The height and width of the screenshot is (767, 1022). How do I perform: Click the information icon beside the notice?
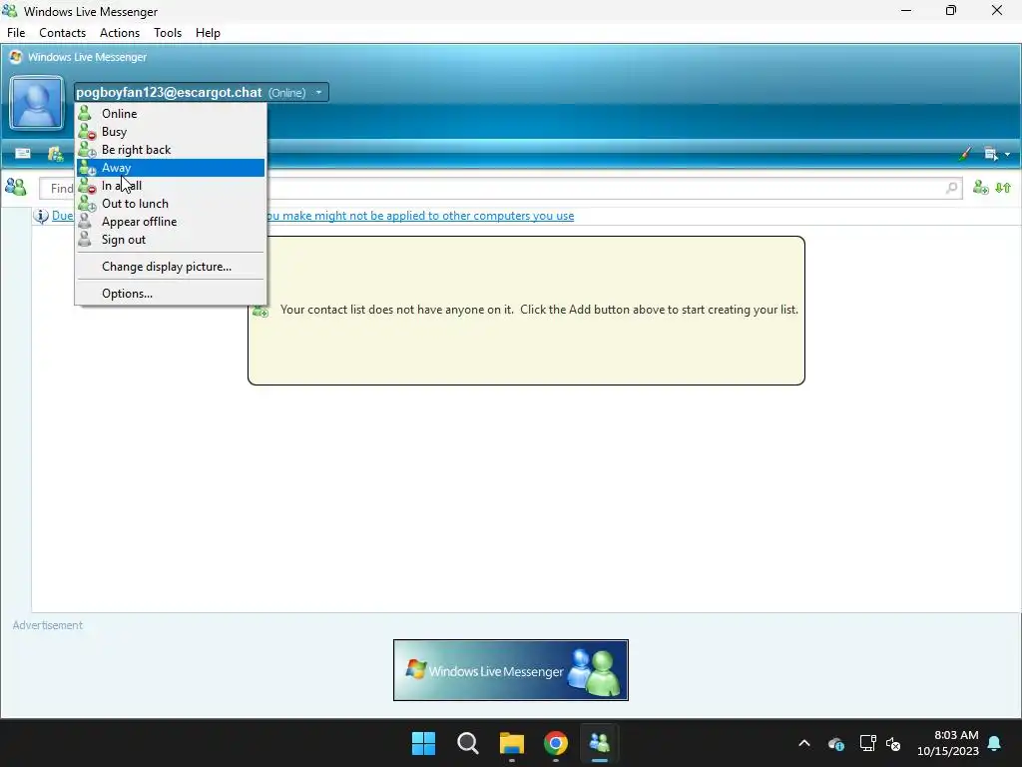tap(41, 216)
